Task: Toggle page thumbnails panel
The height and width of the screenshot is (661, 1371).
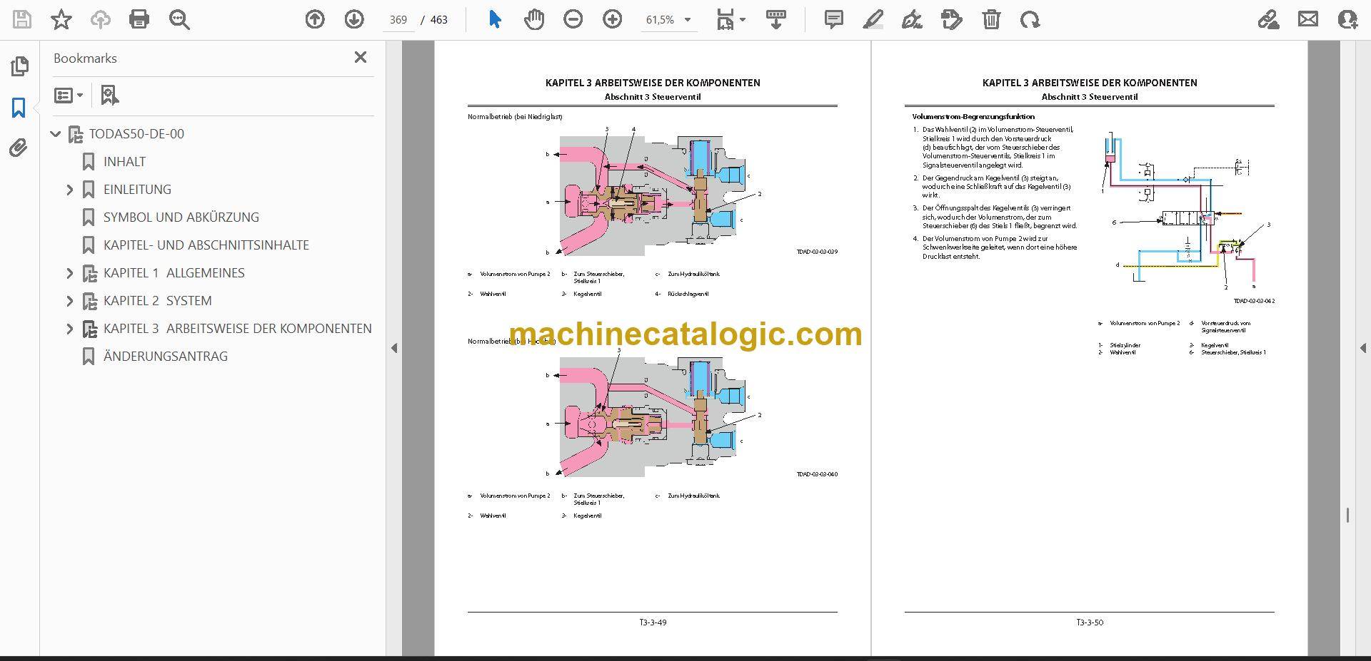Action: tap(19, 66)
